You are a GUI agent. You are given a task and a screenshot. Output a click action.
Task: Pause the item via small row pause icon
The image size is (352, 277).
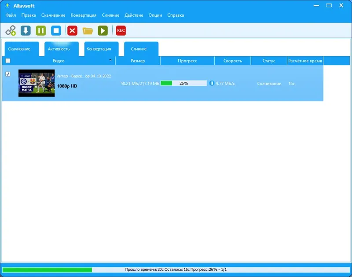212,83
